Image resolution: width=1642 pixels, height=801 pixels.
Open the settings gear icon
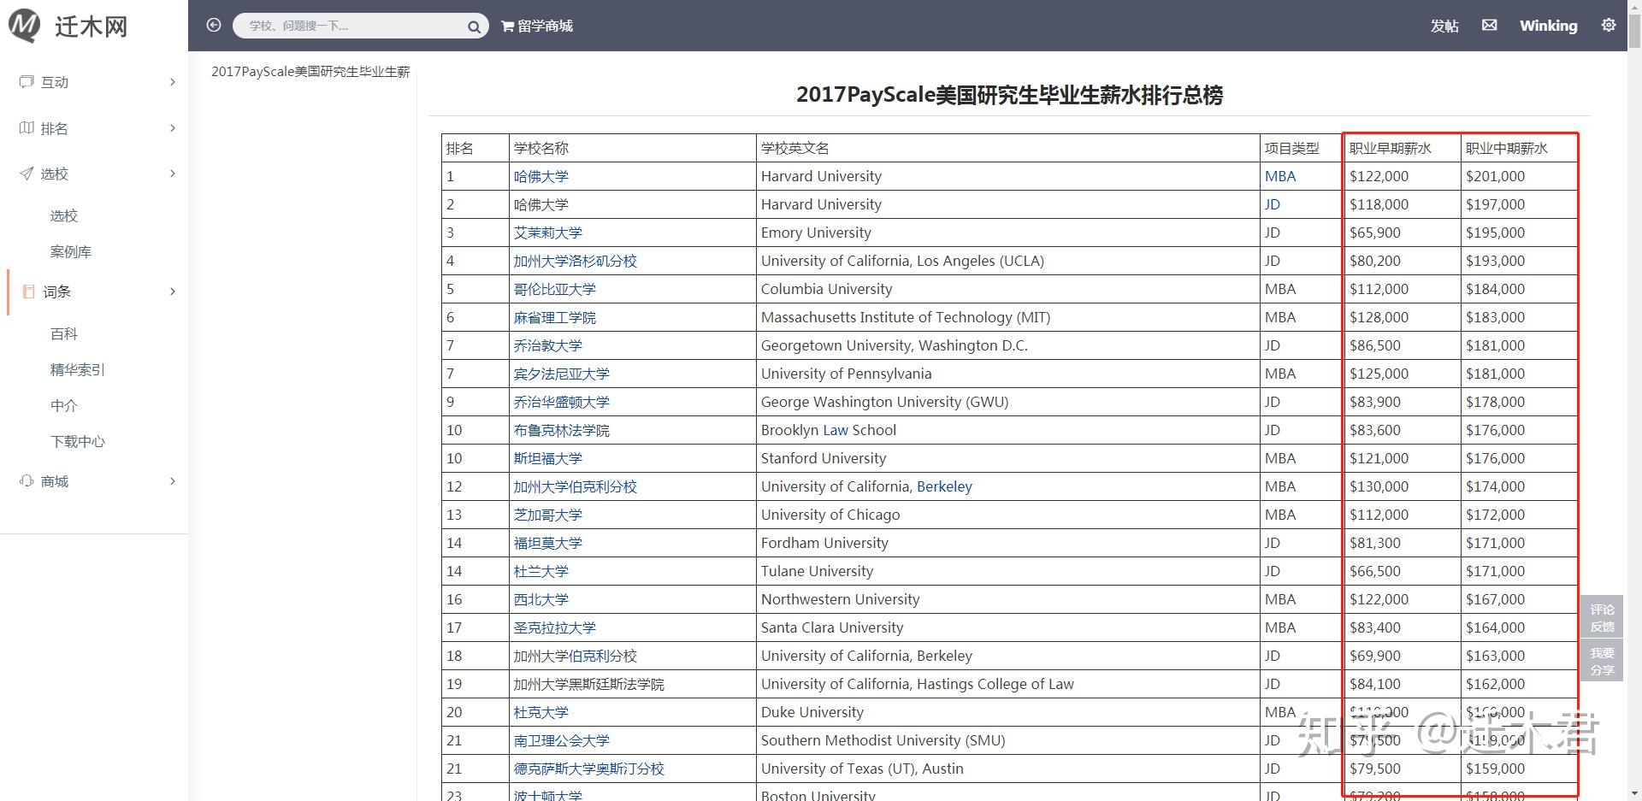coord(1609,25)
